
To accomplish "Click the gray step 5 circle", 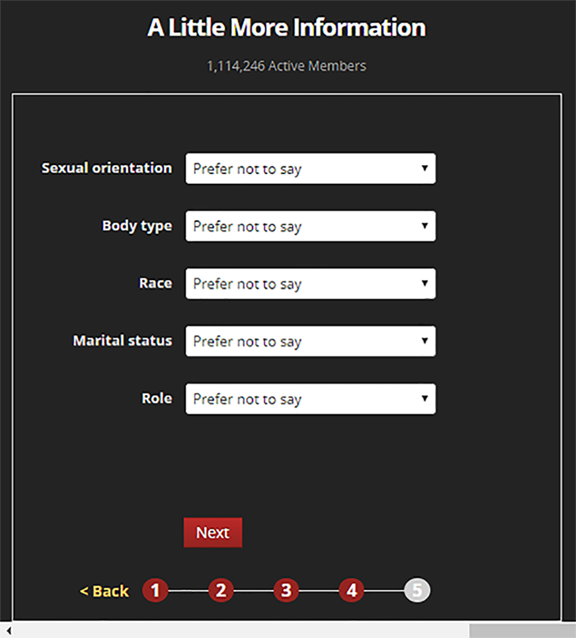I will click(417, 590).
